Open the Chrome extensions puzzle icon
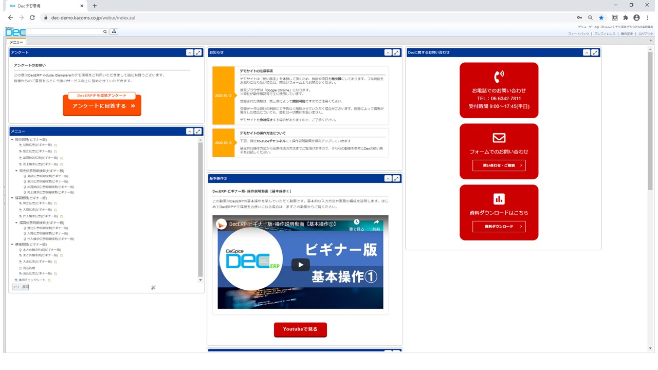The height and width of the screenshot is (370, 658). pos(626,17)
